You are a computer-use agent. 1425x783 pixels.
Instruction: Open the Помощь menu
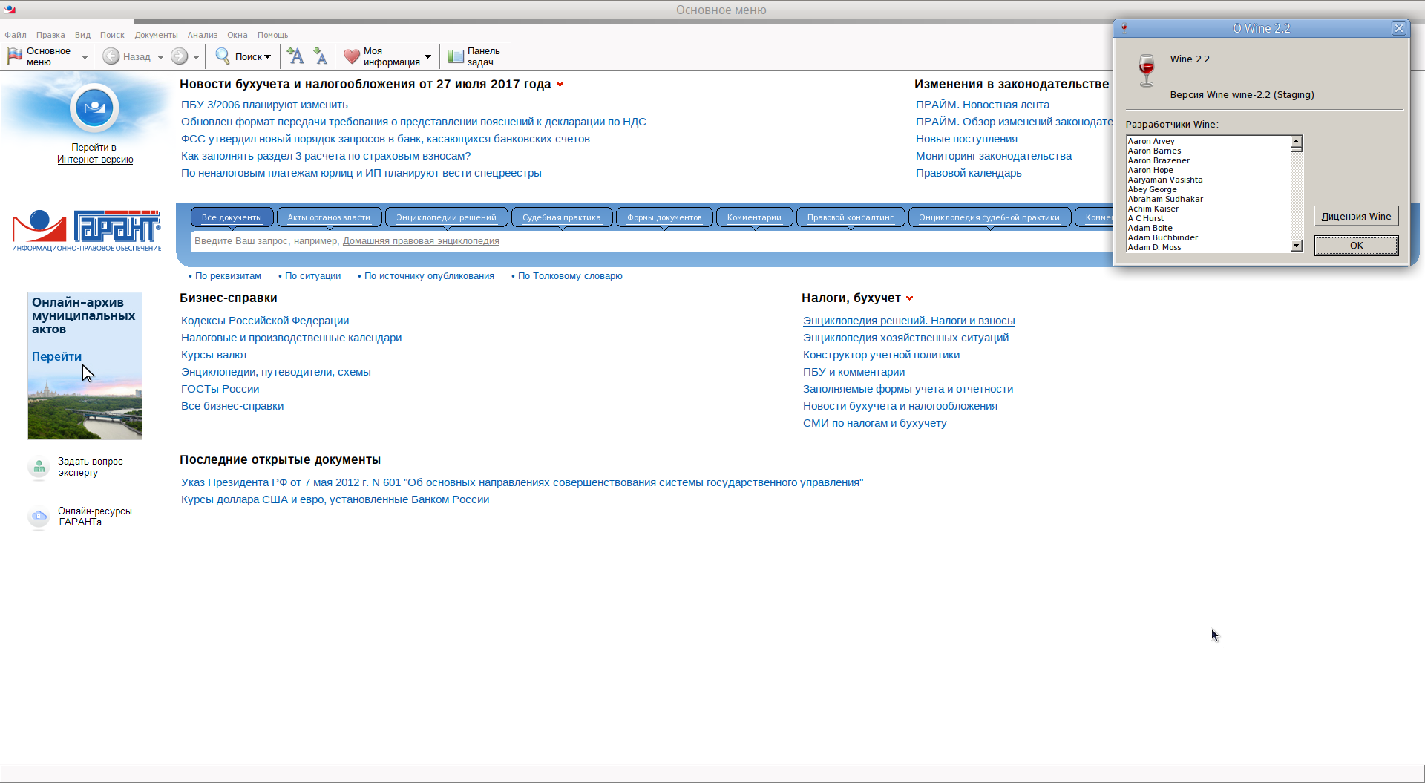tap(272, 35)
